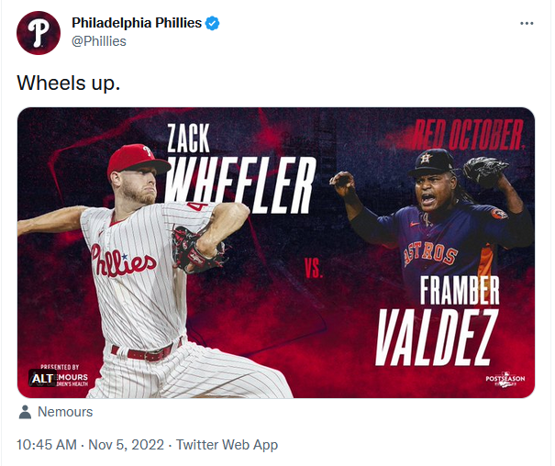Screen dimensions: 555x466
Task: Click the blue verified checkmark badge
Action: pos(213,23)
